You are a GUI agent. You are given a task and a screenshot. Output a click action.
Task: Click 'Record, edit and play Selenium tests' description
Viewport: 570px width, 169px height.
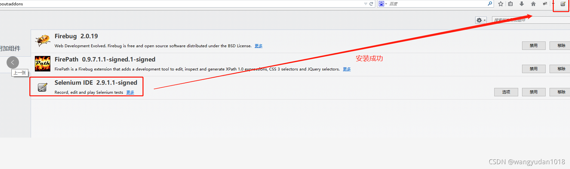click(x=89, y=92)
